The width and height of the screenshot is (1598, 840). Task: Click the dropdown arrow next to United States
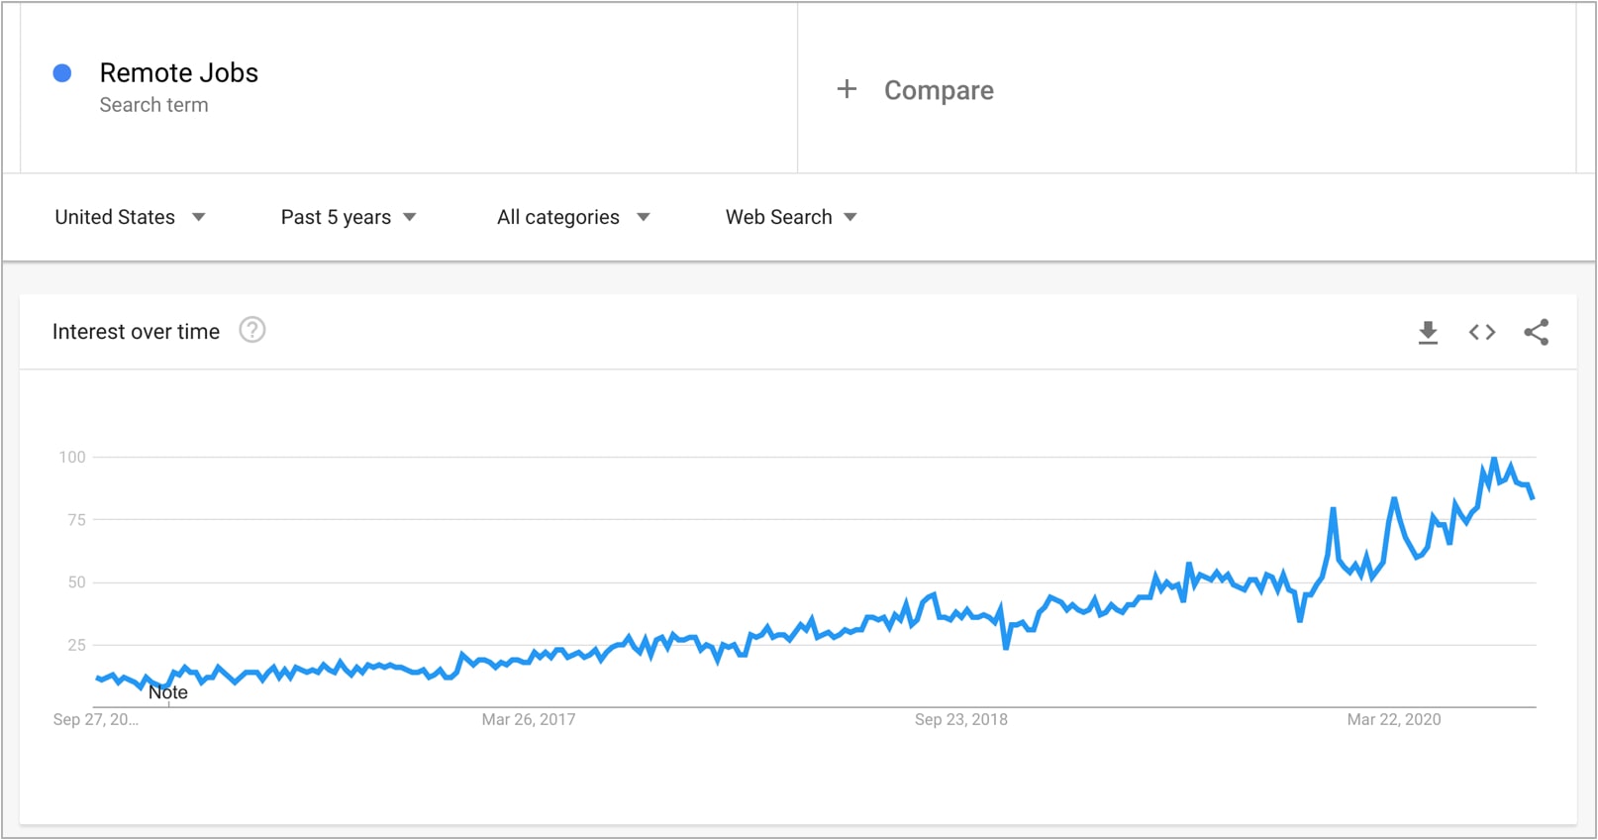[198, 217]
